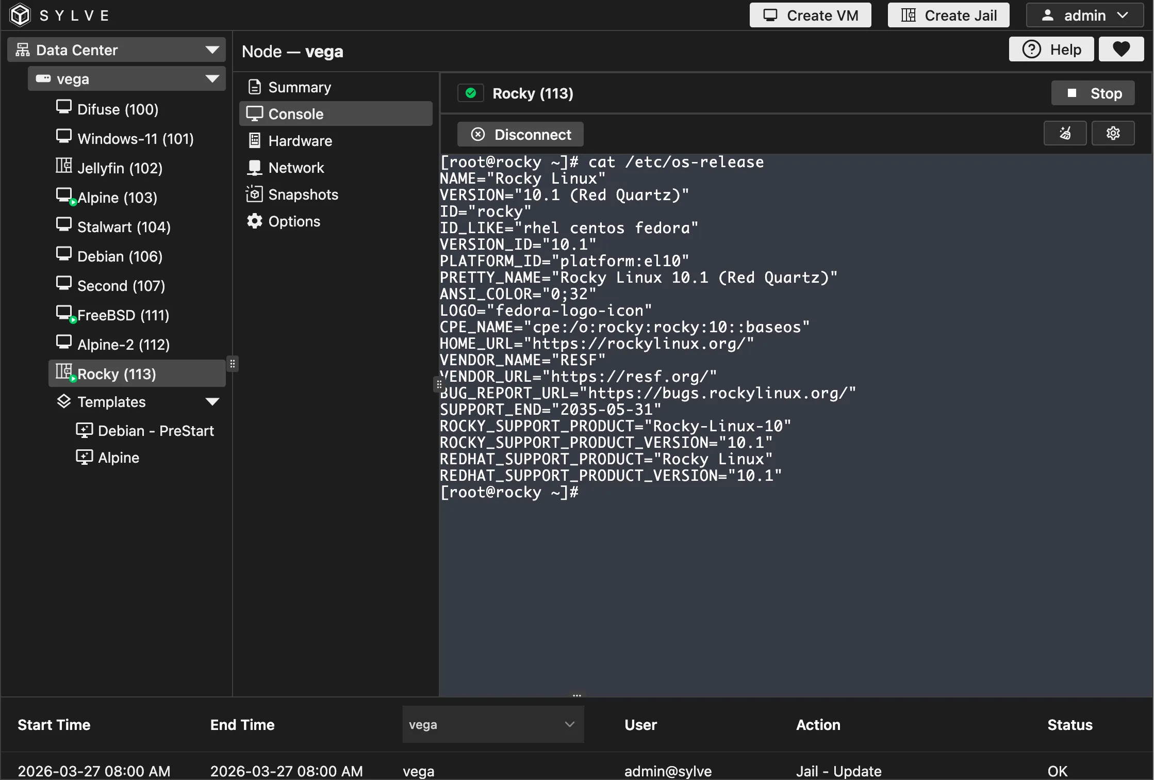Click the Debian - PreStart template icon
The height and width of the screenshot is (780, 1154).
click(x=85, y=430)
